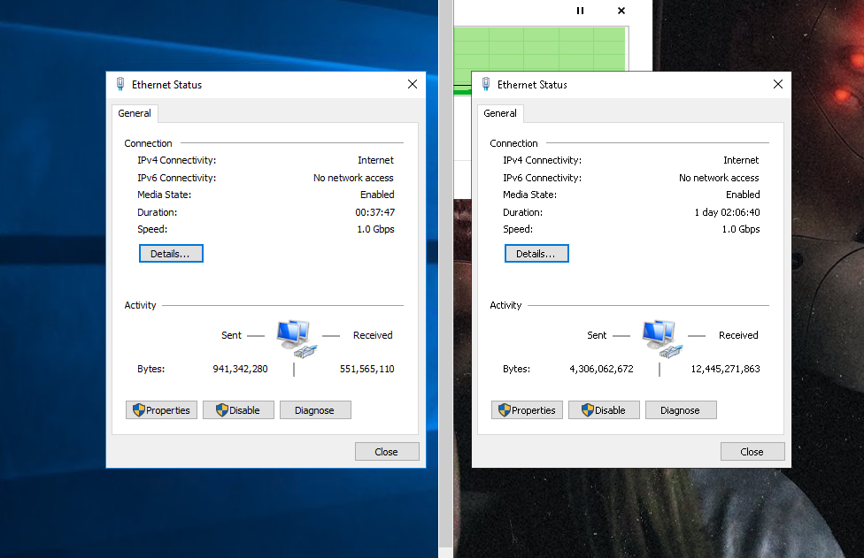Screen dimensions: 864x558
Task: Click duration value 00:37:47
Action: [375, 212]
